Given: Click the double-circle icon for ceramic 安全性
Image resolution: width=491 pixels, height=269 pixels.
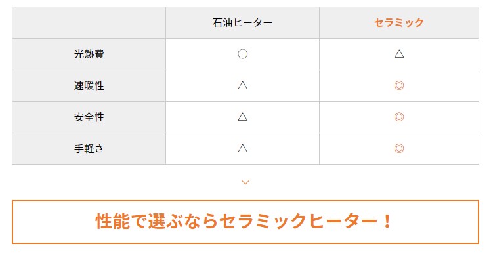Looking at the screenshot, I should coord(399,117).
